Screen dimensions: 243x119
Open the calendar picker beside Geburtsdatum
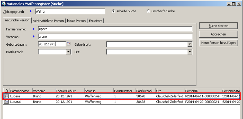[68, 44]
